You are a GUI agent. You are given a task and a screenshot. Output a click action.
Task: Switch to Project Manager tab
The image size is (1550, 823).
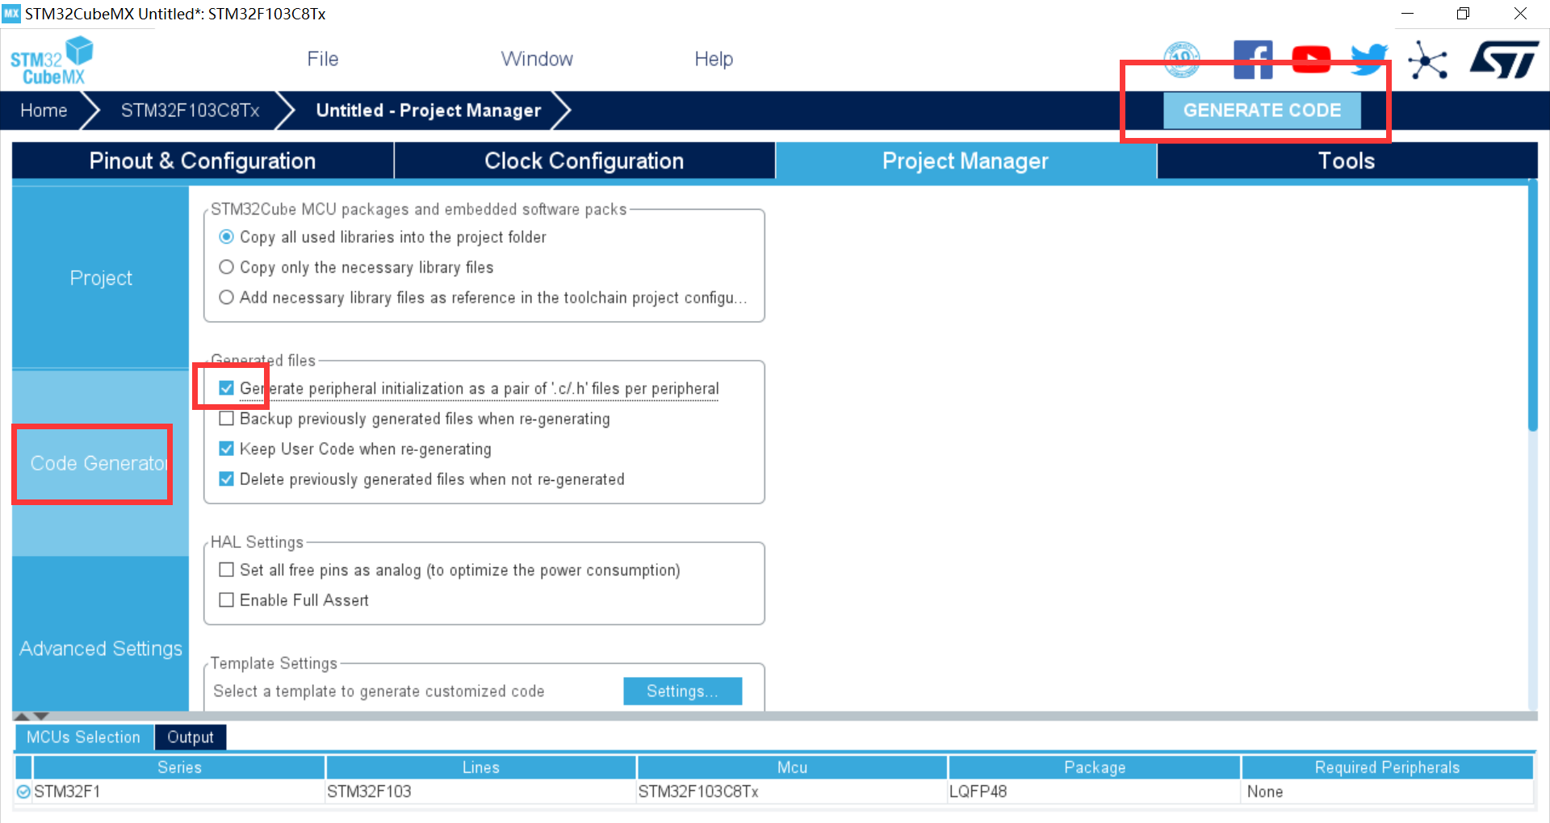tap(966, 161)
